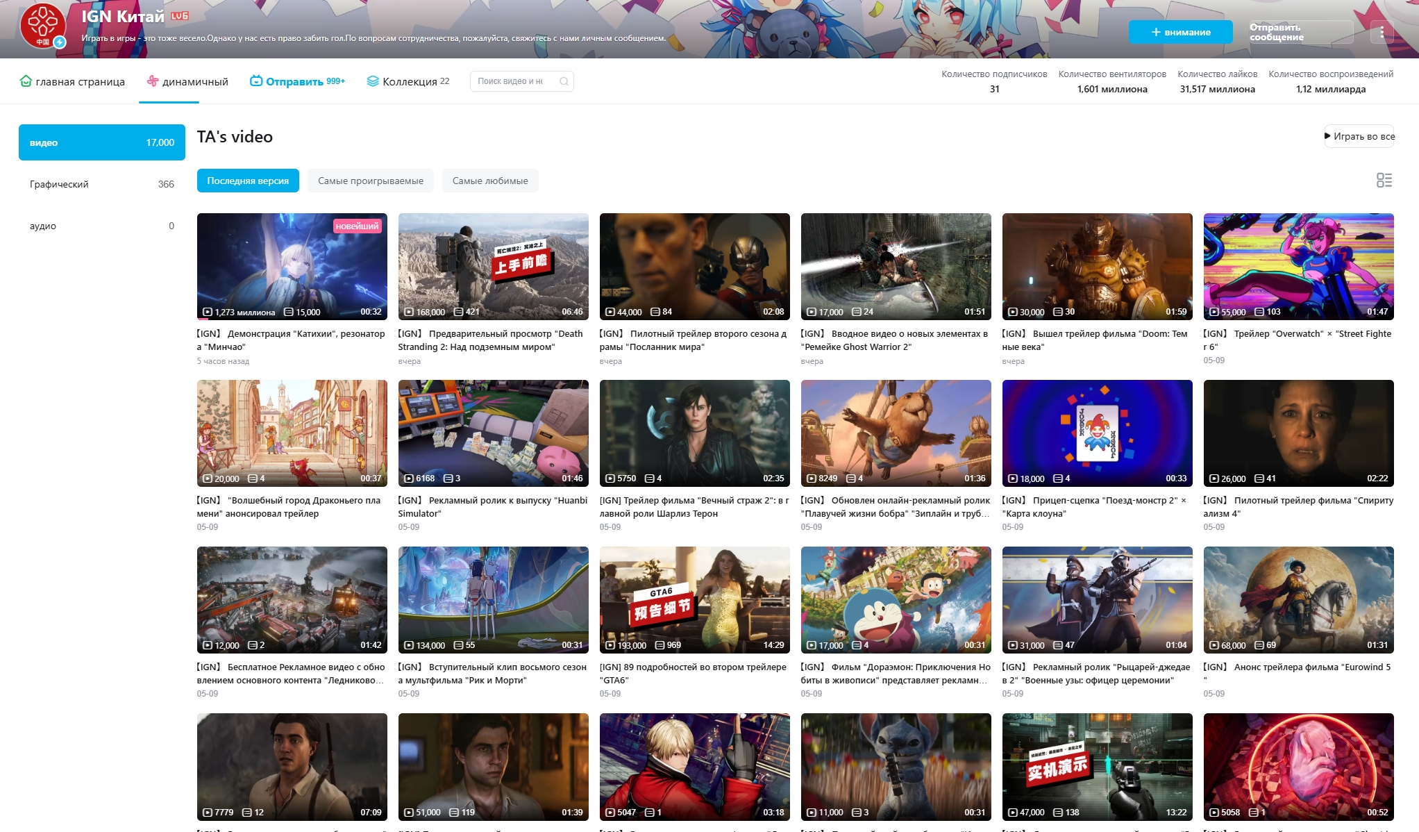The height and width of the screenshot is (832, 1419).
Task: Open the Eurowind 5 trailer thumbnail
Action: [x=1299, y=600]
